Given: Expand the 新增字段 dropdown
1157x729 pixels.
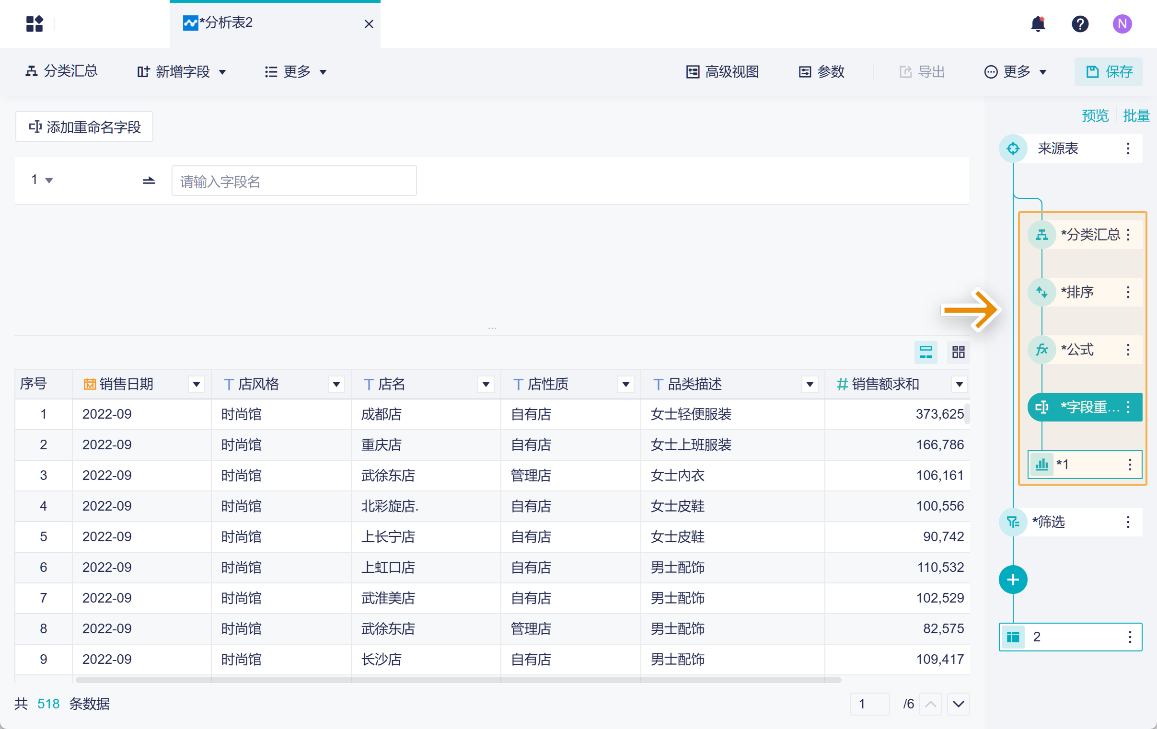Looking at the screenshot, I should (x=182, y=72).
